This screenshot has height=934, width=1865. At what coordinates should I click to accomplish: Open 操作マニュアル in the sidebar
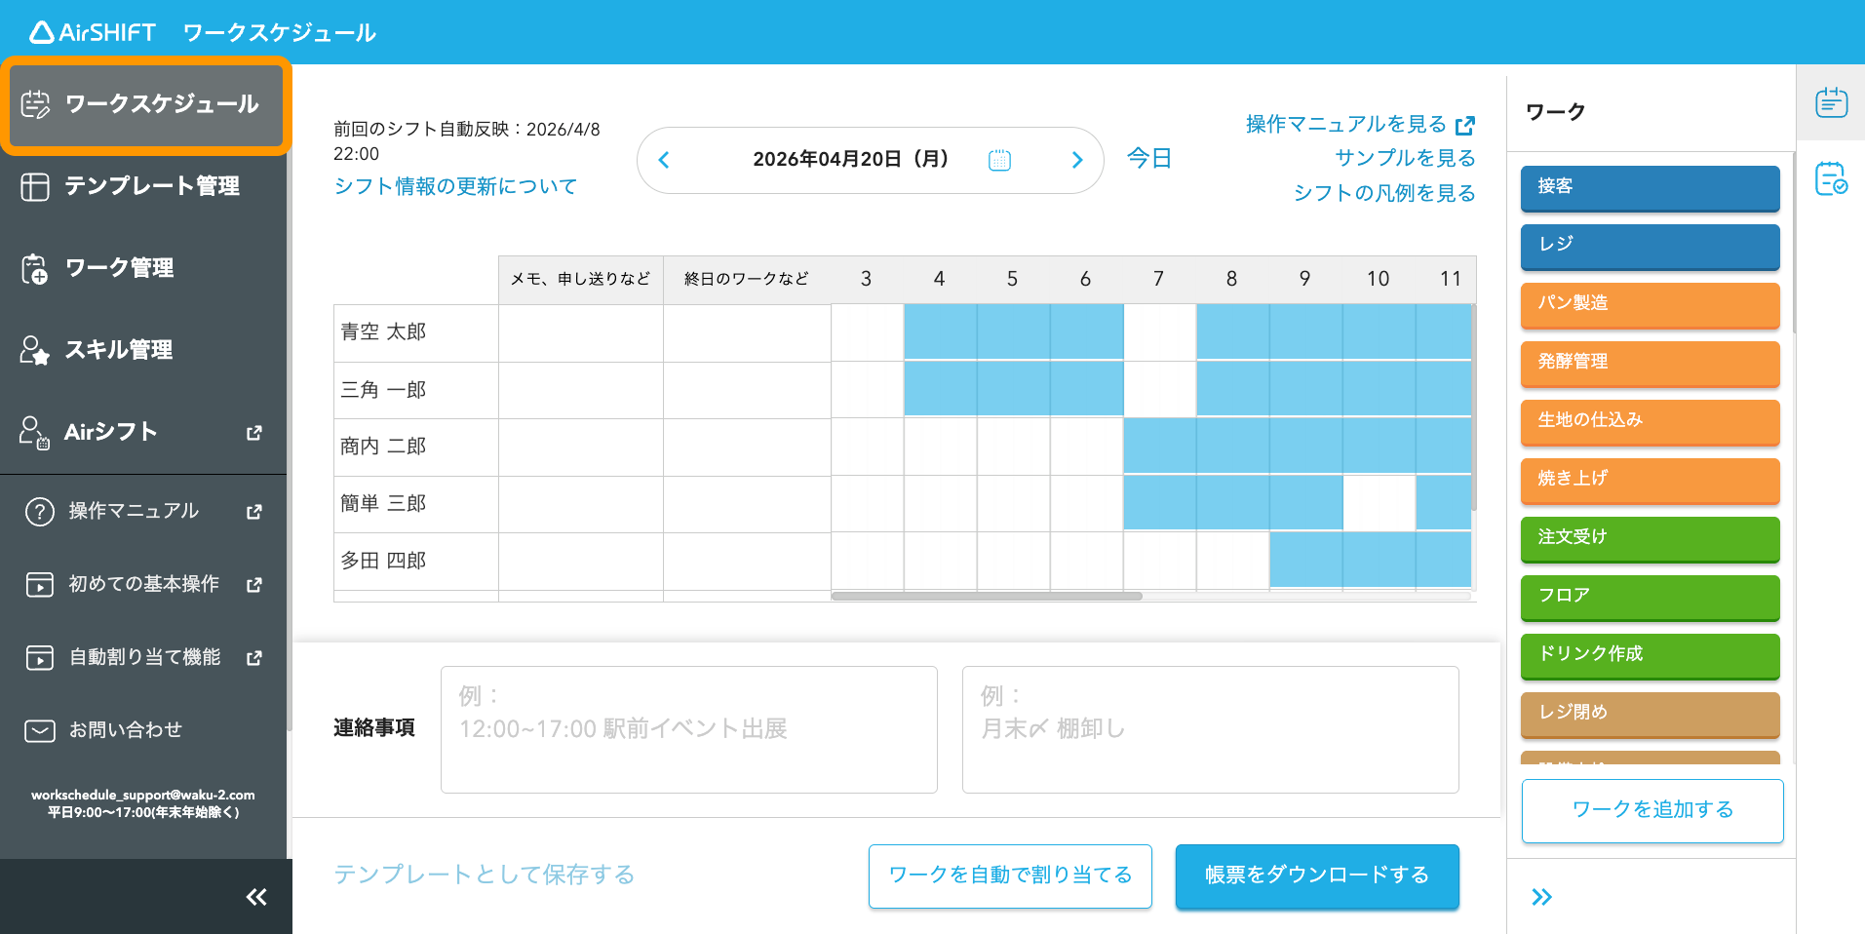click(143, 512)
